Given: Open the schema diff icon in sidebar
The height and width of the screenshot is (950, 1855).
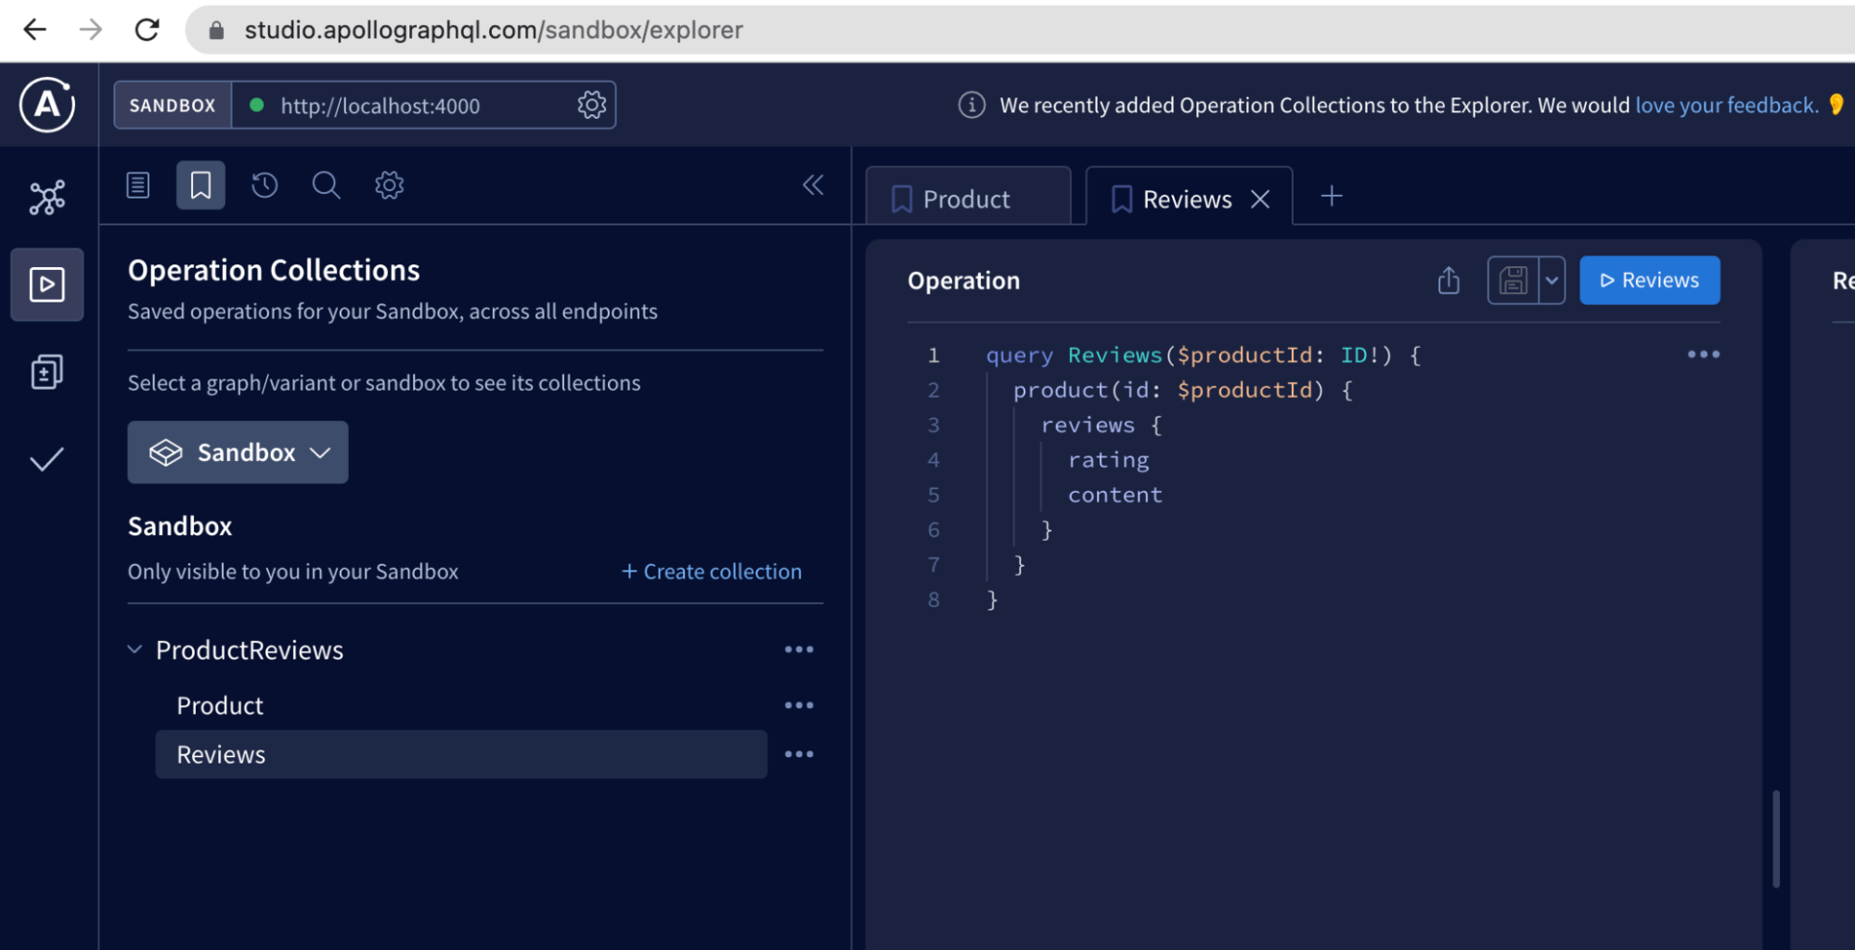Looking at the screenshot, I should 47,372.
